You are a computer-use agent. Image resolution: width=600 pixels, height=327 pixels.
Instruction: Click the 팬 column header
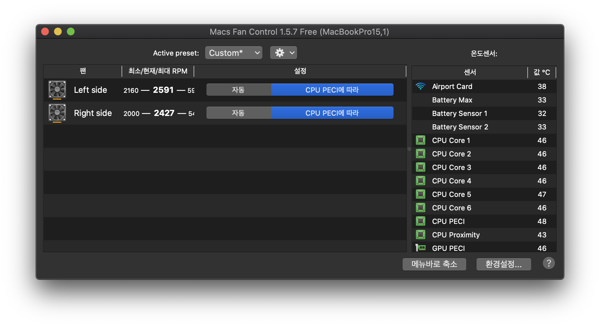[x=83, y=71]
